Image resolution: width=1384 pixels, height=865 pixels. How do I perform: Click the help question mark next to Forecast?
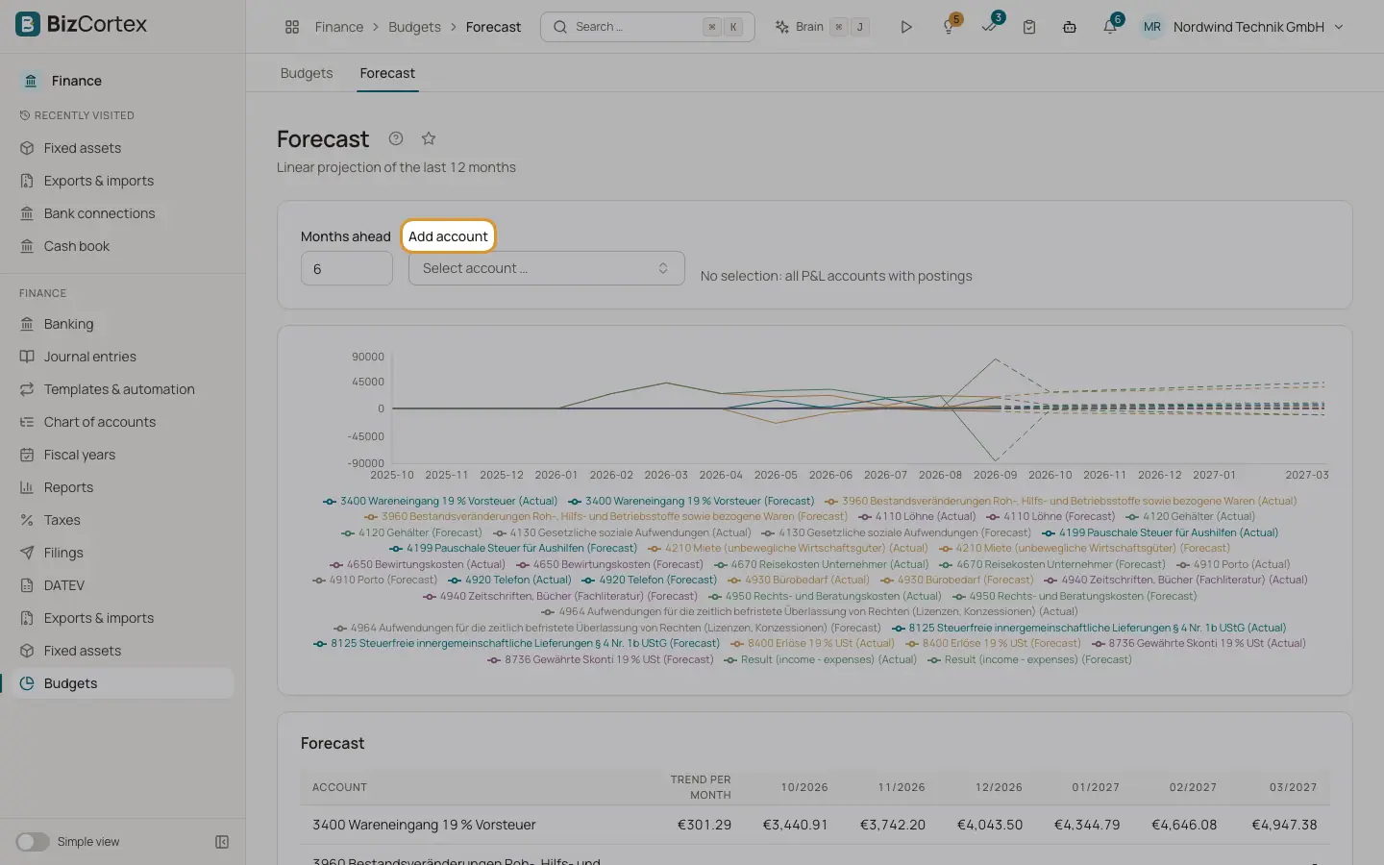[x=396, y=138]
